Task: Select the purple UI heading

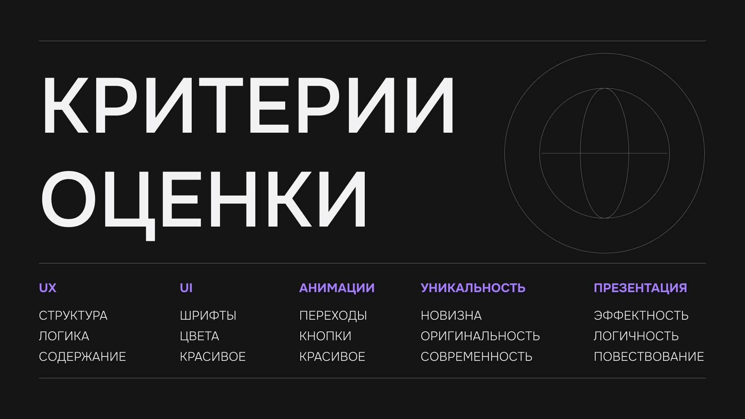Action: (x=185, y=288)
